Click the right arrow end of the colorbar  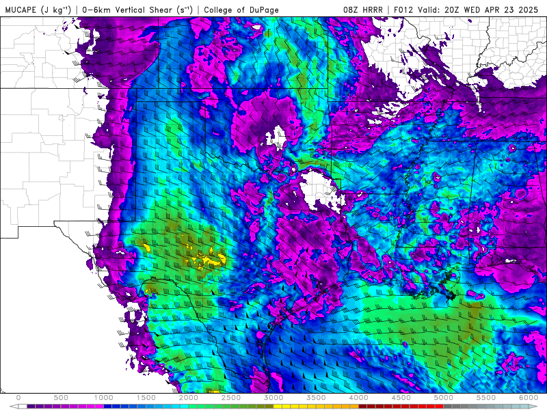click(533, 406)
